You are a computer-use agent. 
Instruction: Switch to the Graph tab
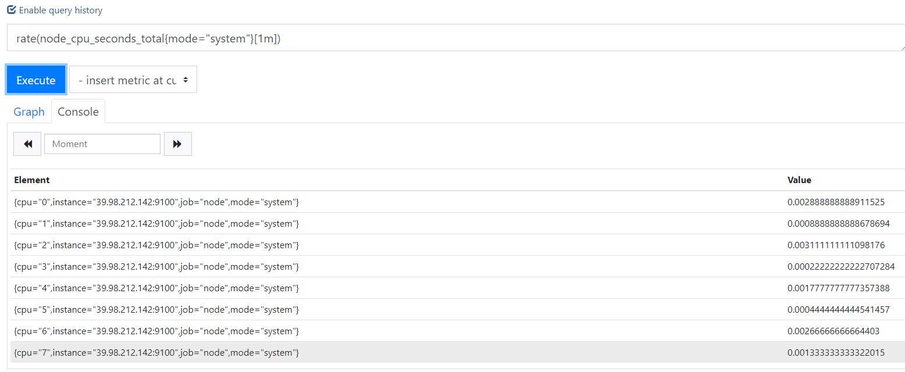[x=29, y=112]
